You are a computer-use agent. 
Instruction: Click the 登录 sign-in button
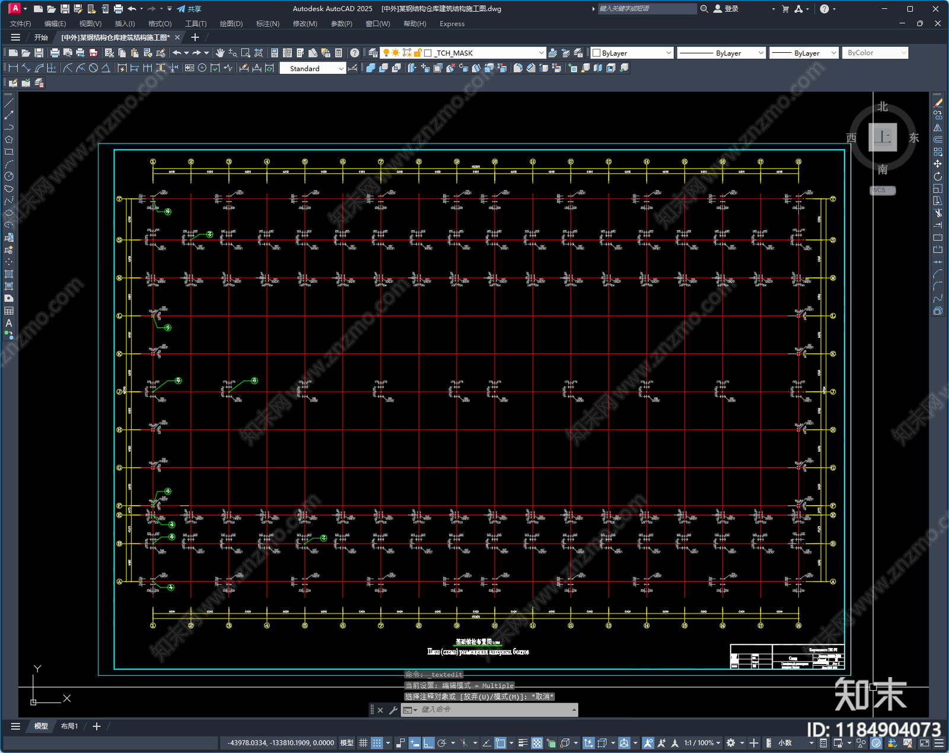coord(727,9)
